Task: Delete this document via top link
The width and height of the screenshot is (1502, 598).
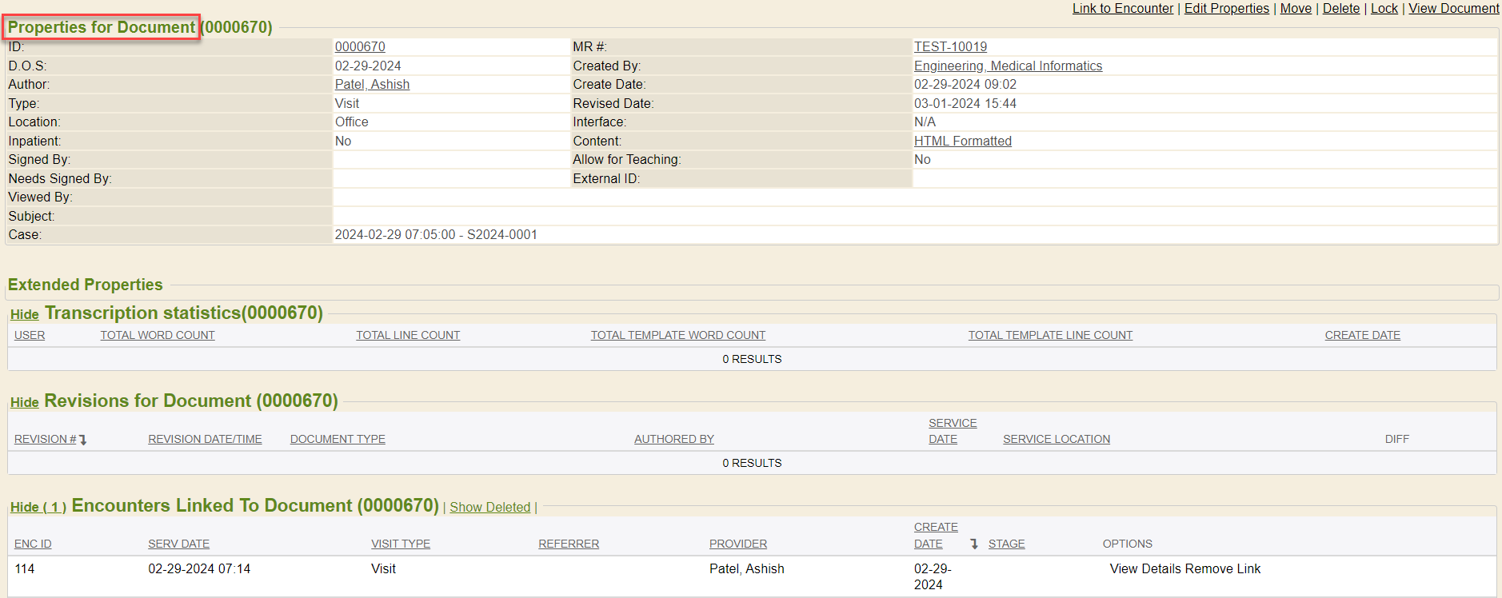Action: (x=1340, y=9)
